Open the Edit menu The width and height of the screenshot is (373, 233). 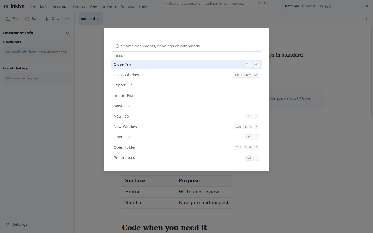point(43,6)
